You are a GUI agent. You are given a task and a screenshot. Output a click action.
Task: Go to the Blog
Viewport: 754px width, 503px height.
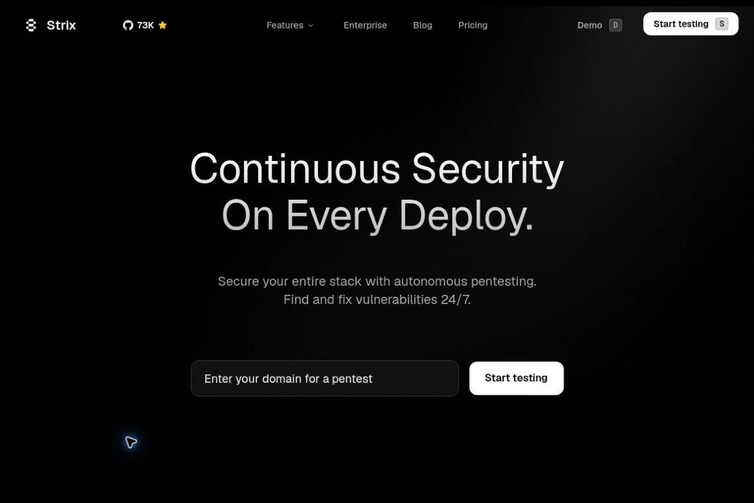(x=422, y=25)
